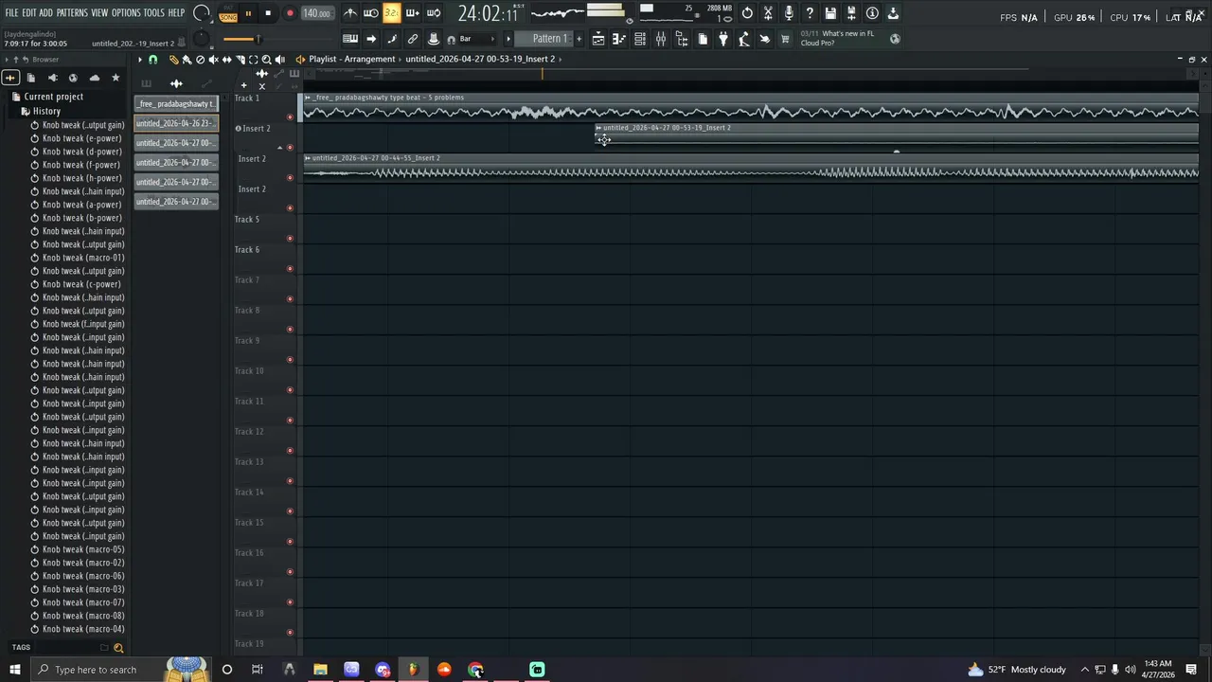Open the Channel rack view
Image resolution: width=1212 pixels, height=682 pixels.
[x=640, y=39]
